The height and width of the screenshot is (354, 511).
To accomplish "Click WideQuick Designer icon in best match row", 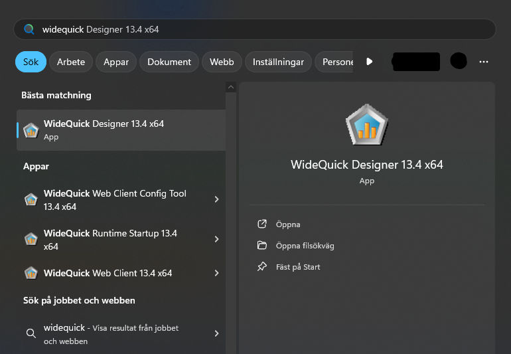I will point(31,130).
